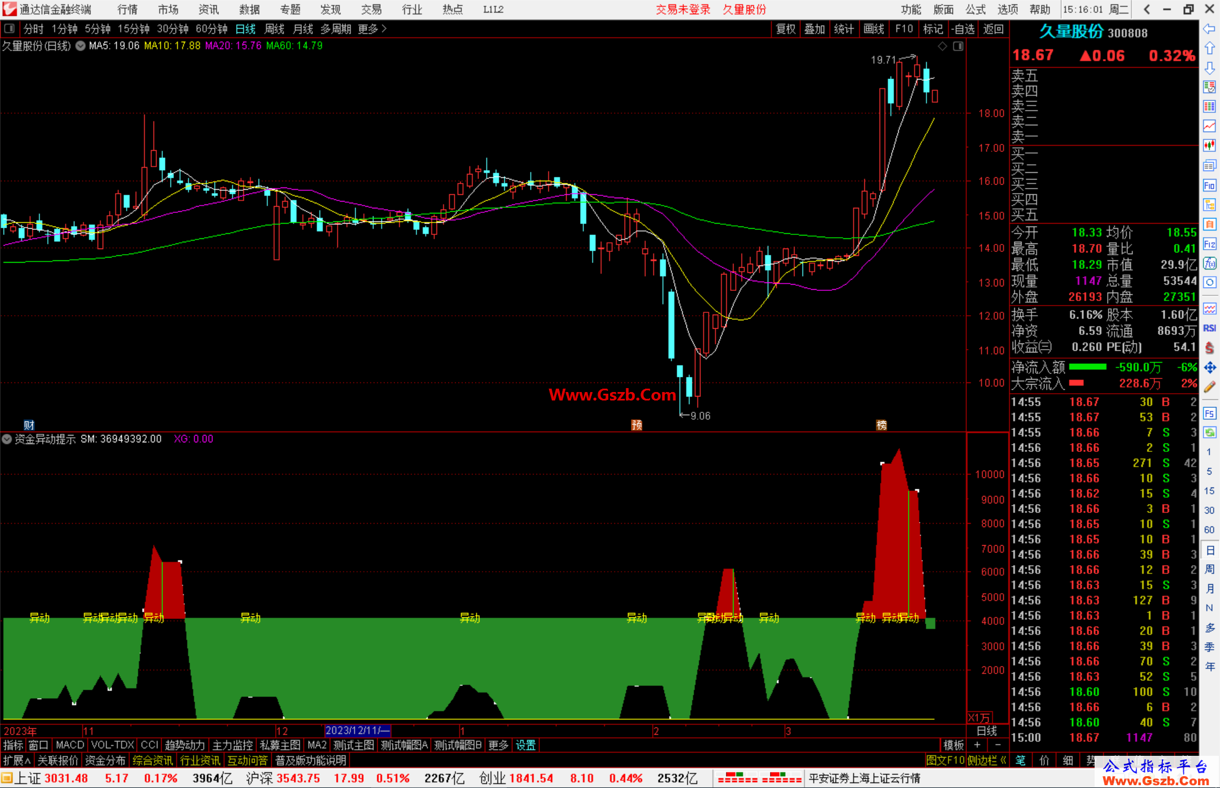This screenshot has width=1220, height=788.
Task: Select 月 monthly period in right sidebar
Action: click(x=1210, y=589)
